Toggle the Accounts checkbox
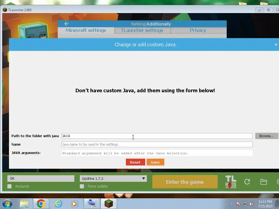This screenshot has height=209, width=279. 10,186
